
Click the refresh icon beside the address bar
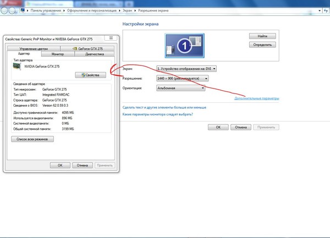coord(326,10)
